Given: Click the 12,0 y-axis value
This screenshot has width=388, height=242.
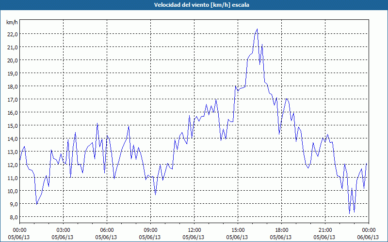Looking at the screenshot, I should [x=13, y=165].
